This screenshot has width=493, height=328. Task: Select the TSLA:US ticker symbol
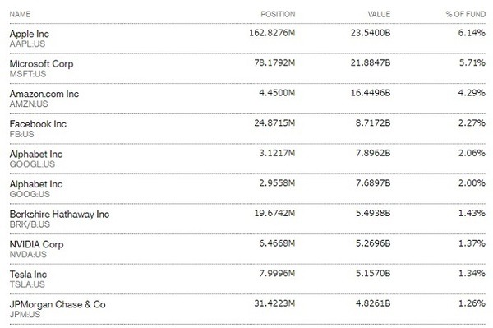coord(27,284)
